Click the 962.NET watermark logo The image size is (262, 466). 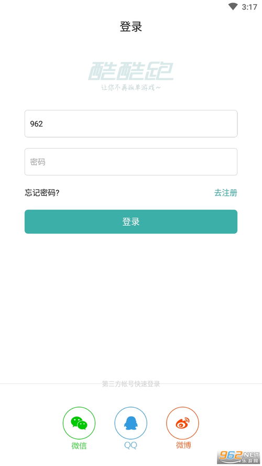238,457
